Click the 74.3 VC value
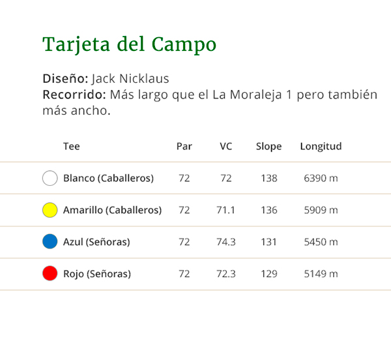Viewport: 391px width, 360px height. pyautogui.click(x=226, y=242)
